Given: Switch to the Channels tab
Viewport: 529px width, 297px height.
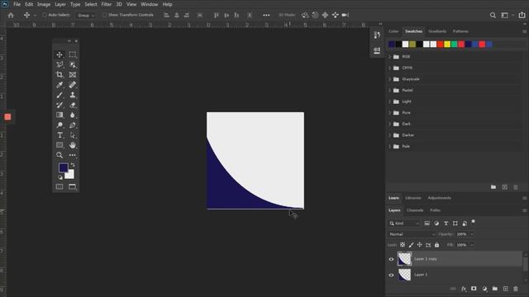Looking at the screenshot, I should [415, 210].
